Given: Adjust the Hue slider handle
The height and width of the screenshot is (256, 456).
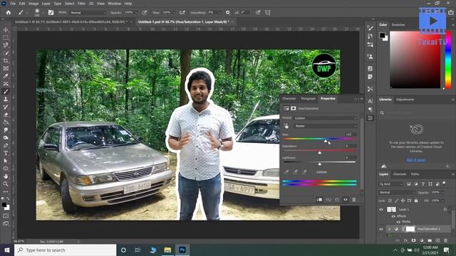Looking at the screenshot, I should (x=326, y=141).
